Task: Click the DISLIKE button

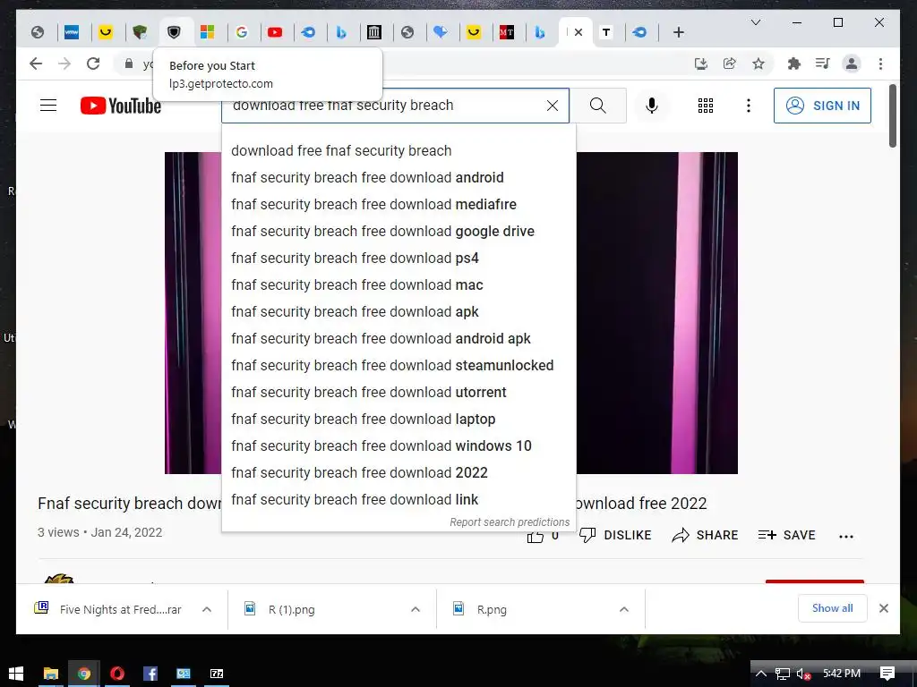Action: (614, 535)
